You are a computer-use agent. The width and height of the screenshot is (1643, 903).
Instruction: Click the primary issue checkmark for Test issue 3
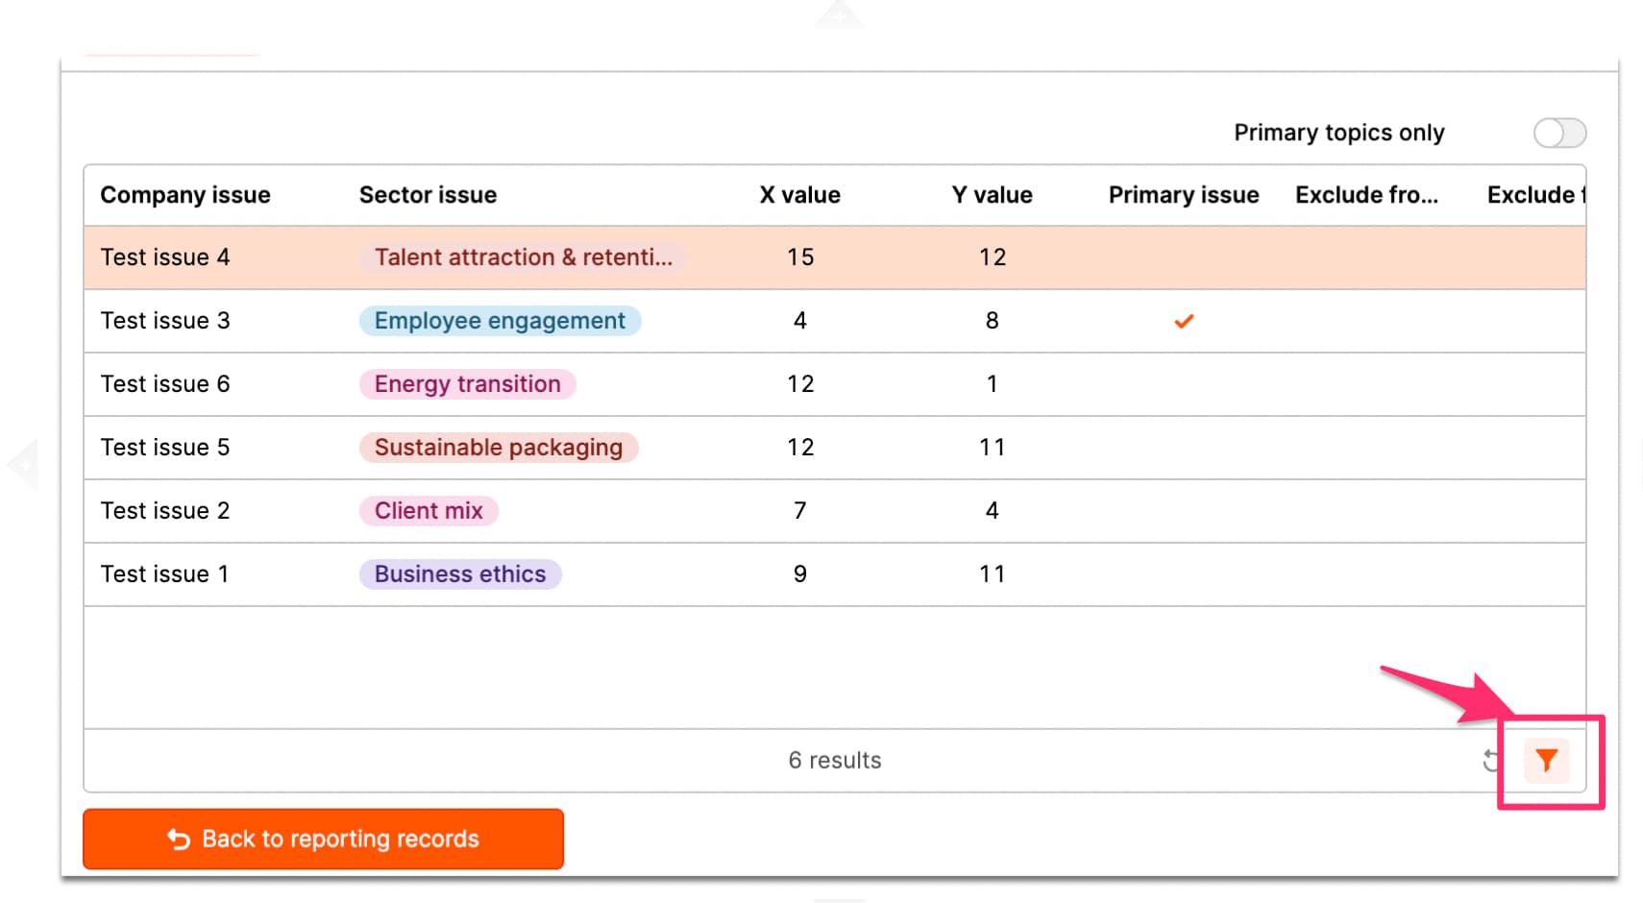[1183, 321]
